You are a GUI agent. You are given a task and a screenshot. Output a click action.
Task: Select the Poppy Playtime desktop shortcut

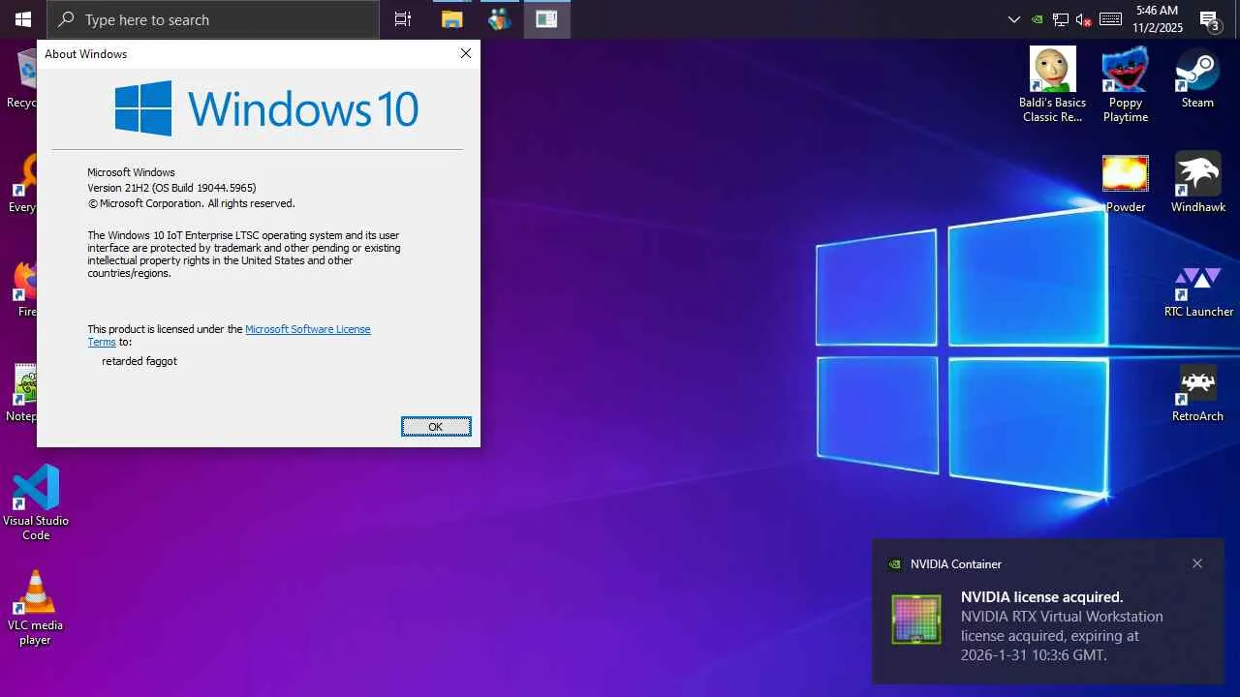point(1126,85)
